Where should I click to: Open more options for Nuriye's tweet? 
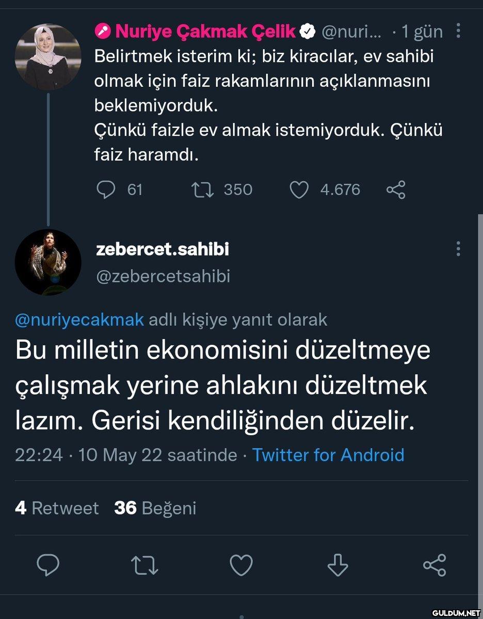point(458,31)
